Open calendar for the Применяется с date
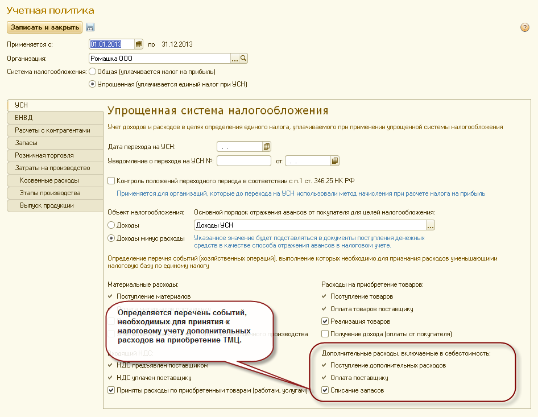 pos(139,44)
